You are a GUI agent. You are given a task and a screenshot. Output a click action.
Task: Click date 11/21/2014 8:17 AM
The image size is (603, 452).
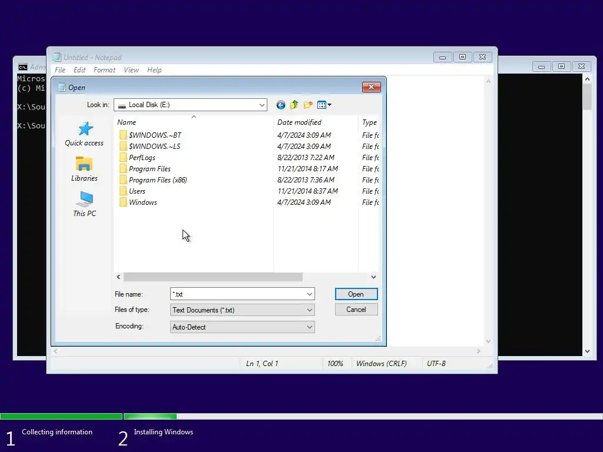307,169
